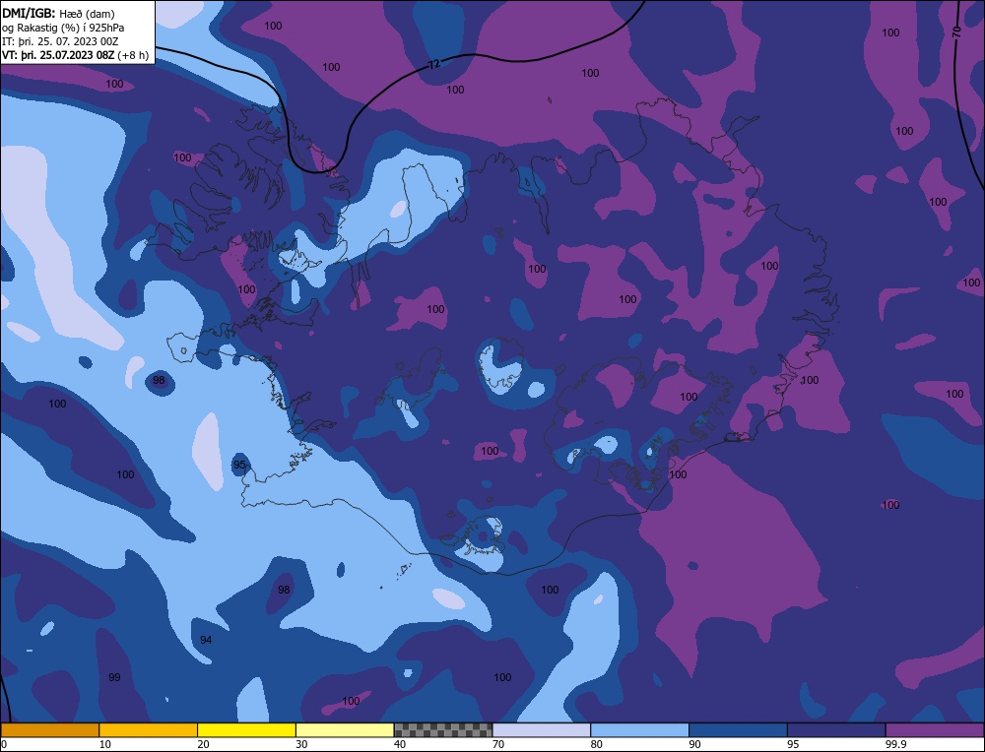The width and height of the screenshot is (985, 752).
Task: Click the "IT: þri. 25. 07. 2023 00Z" line
Action: click(x=60, y=41)
